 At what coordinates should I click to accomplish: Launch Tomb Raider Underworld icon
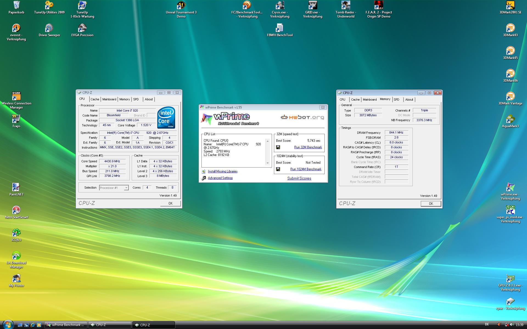(346, 9)
